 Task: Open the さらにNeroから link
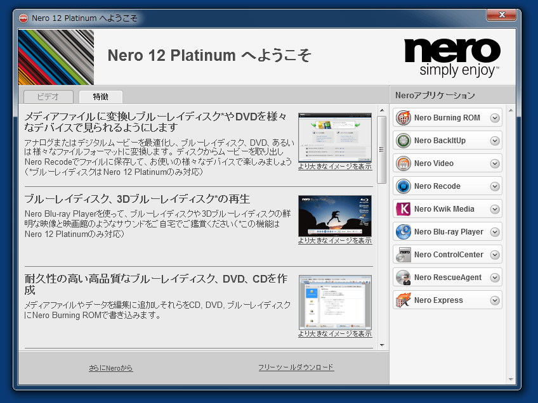pos(110,368)
